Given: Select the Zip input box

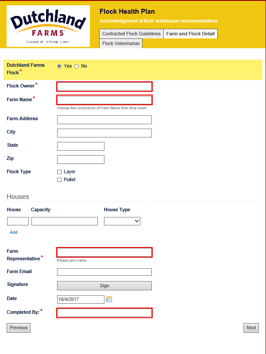Looking at the screenshot, I should [x=81, y=160].
